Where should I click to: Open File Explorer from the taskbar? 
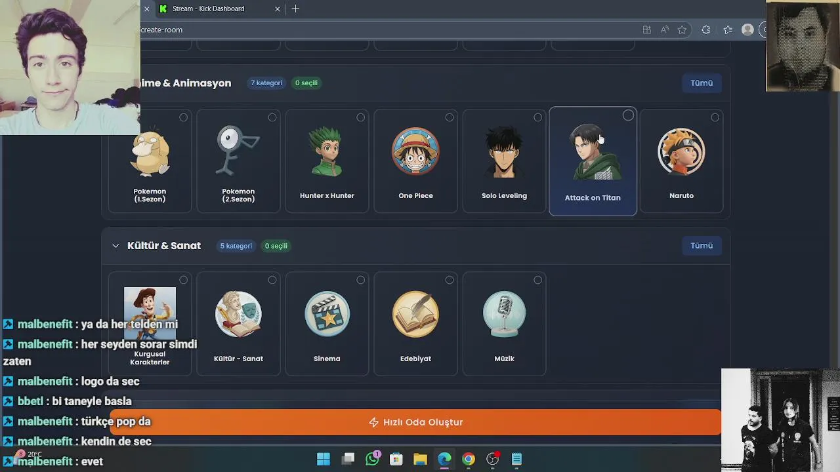coord(420,459)
